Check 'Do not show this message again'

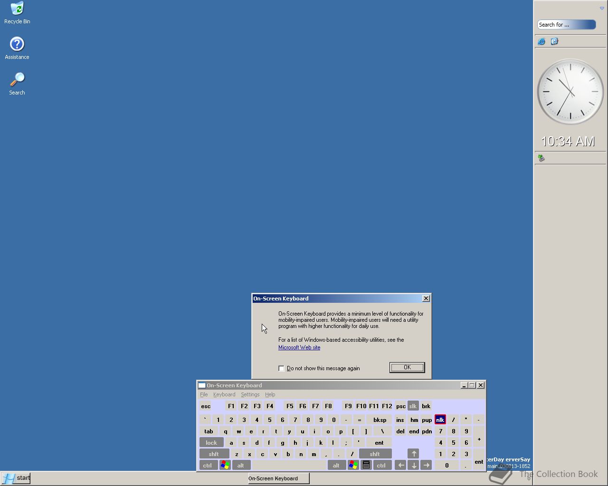(x=281, y=368)
